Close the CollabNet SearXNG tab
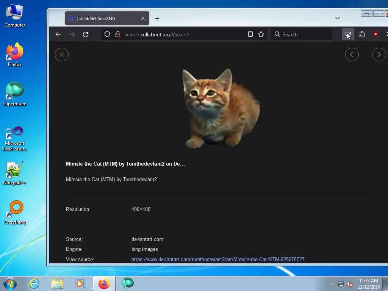The height and width of the screenshot is (291, 388). (x=143, y=18)
